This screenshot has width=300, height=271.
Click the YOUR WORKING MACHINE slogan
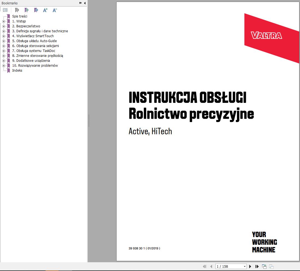click(x=265, y=242)
